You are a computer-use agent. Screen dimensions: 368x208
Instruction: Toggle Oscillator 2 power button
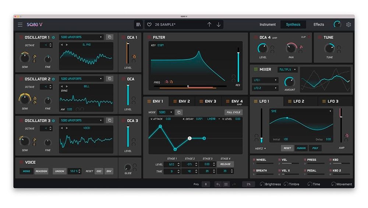[x=53, y=79]
